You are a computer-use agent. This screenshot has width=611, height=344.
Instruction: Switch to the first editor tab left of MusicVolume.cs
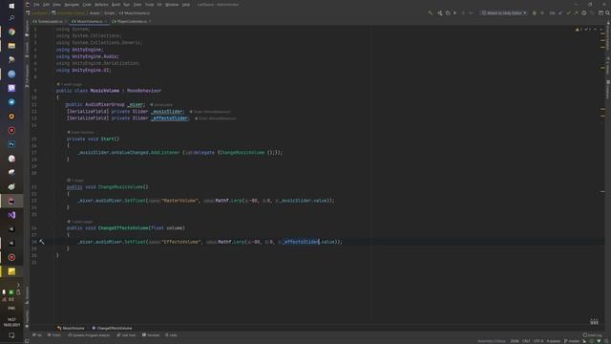pyautogui.click(x=50, y=21)
